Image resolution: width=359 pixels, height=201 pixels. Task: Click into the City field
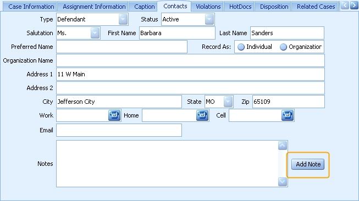[119, 102]
